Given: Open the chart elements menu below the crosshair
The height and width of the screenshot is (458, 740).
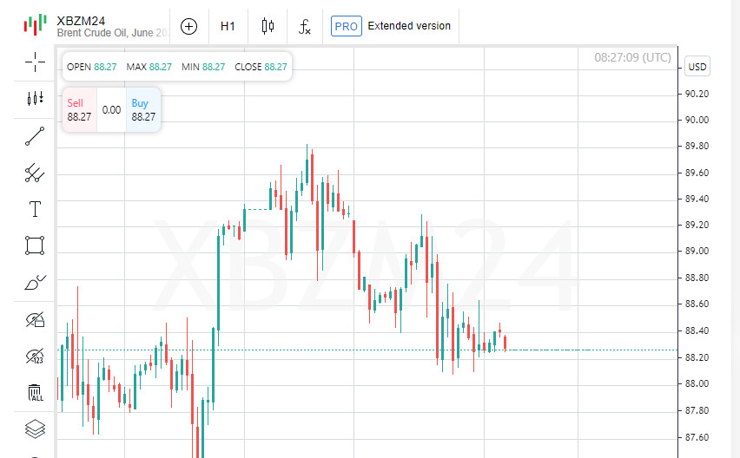Looking at the screenshot, I should click(x=35, y=99).
